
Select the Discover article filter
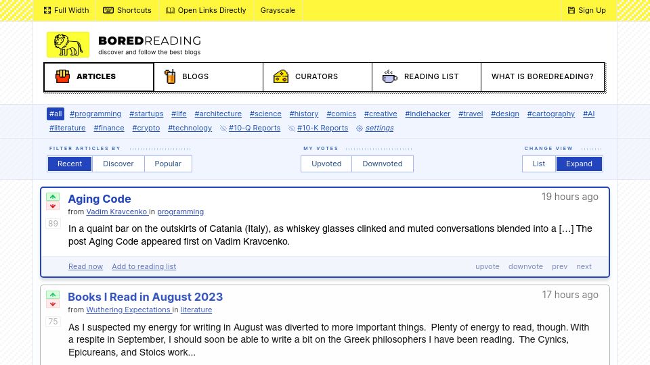pos(118,164)
